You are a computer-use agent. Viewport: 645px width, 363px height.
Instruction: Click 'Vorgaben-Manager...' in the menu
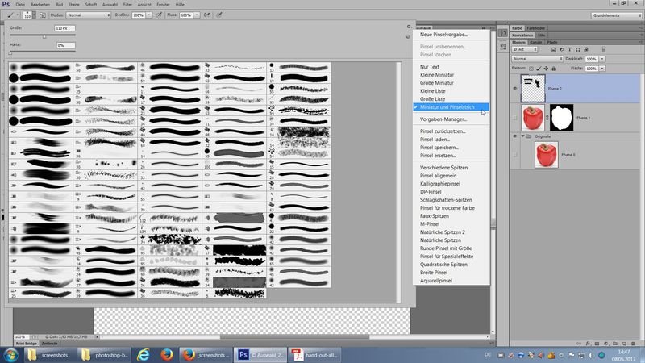[x=443, y=119]
